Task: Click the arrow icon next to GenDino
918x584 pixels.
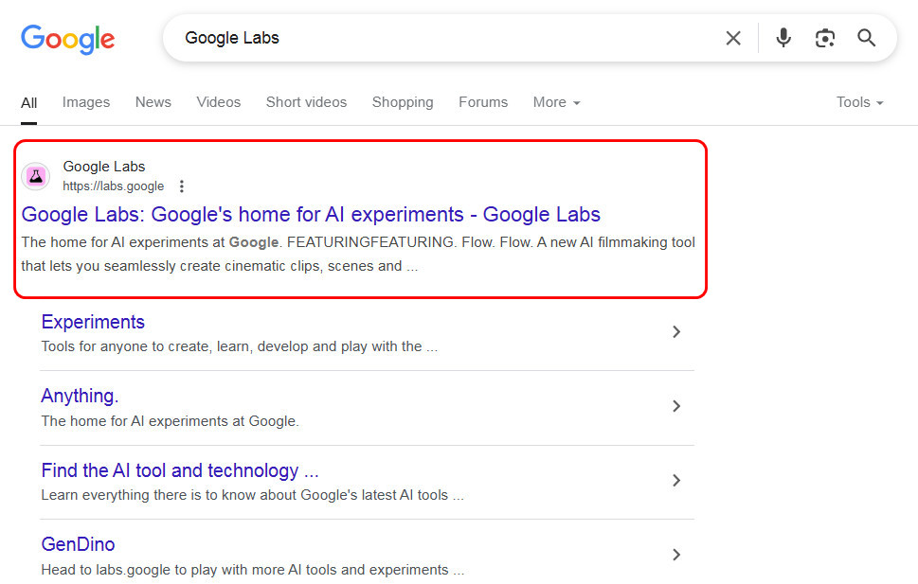Action: tap(676, 555)
